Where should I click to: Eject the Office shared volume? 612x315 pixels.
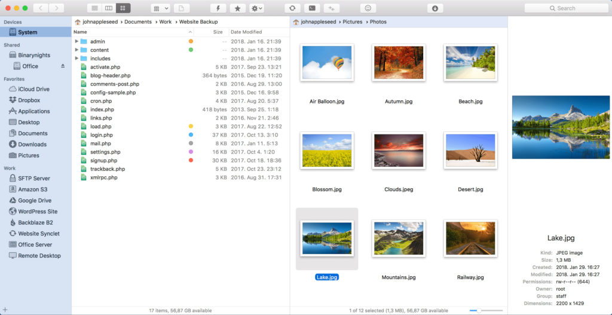click(63, 66)
